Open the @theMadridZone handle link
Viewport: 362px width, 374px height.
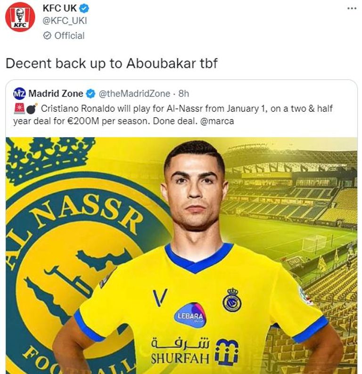coord(134,94)
